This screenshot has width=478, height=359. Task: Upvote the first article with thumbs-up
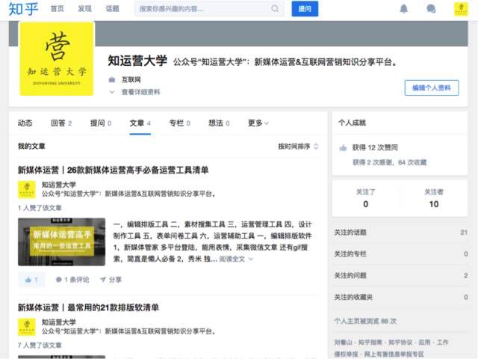point(31,280)
